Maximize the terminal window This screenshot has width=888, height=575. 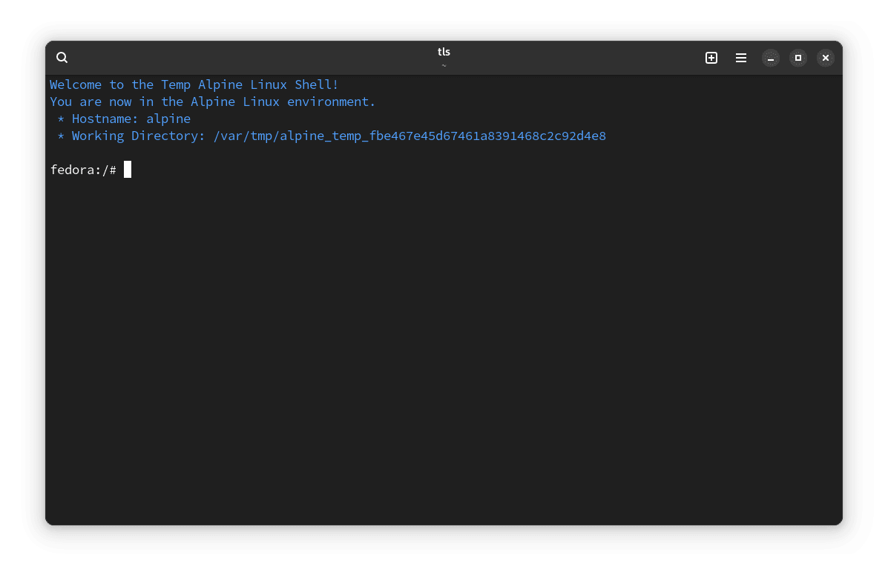(797, 57)
